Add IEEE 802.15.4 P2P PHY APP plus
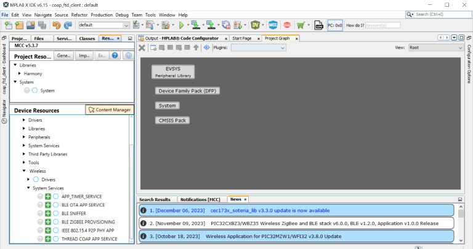This screenshot has width=473, height=249. click(48, 231)
